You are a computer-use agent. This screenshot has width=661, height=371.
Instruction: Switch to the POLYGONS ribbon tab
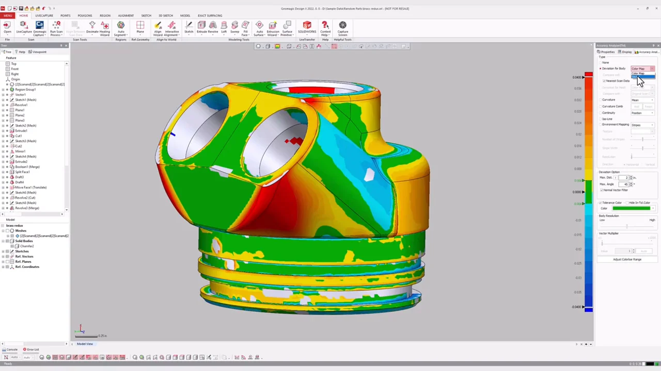tap(85, 15)
